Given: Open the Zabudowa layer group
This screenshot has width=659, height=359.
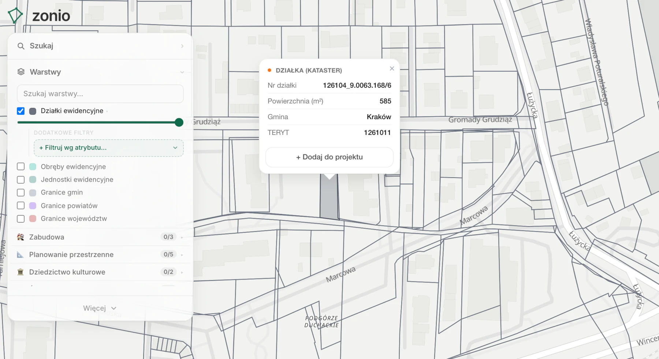Looking at the screenshot, I should click(100, 237).
